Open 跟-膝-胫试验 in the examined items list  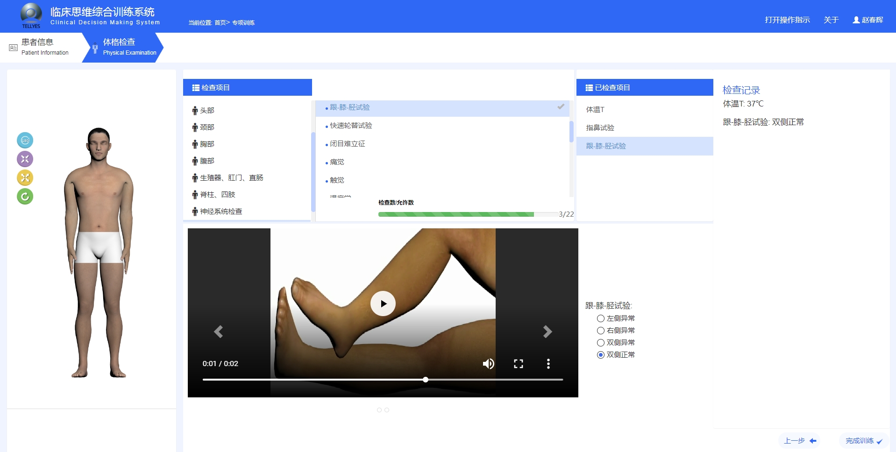point(645,146)
